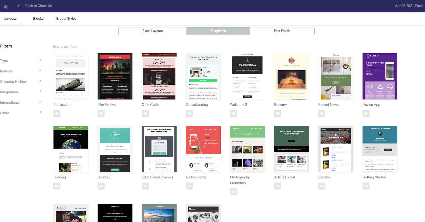
Task: Click the Type filter label
Action: pos(4,61)
